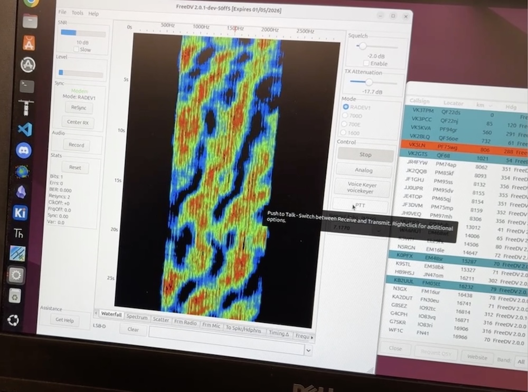Launch Visual Studio Code from the dock
528x392 pixels.
click(25, 130)
